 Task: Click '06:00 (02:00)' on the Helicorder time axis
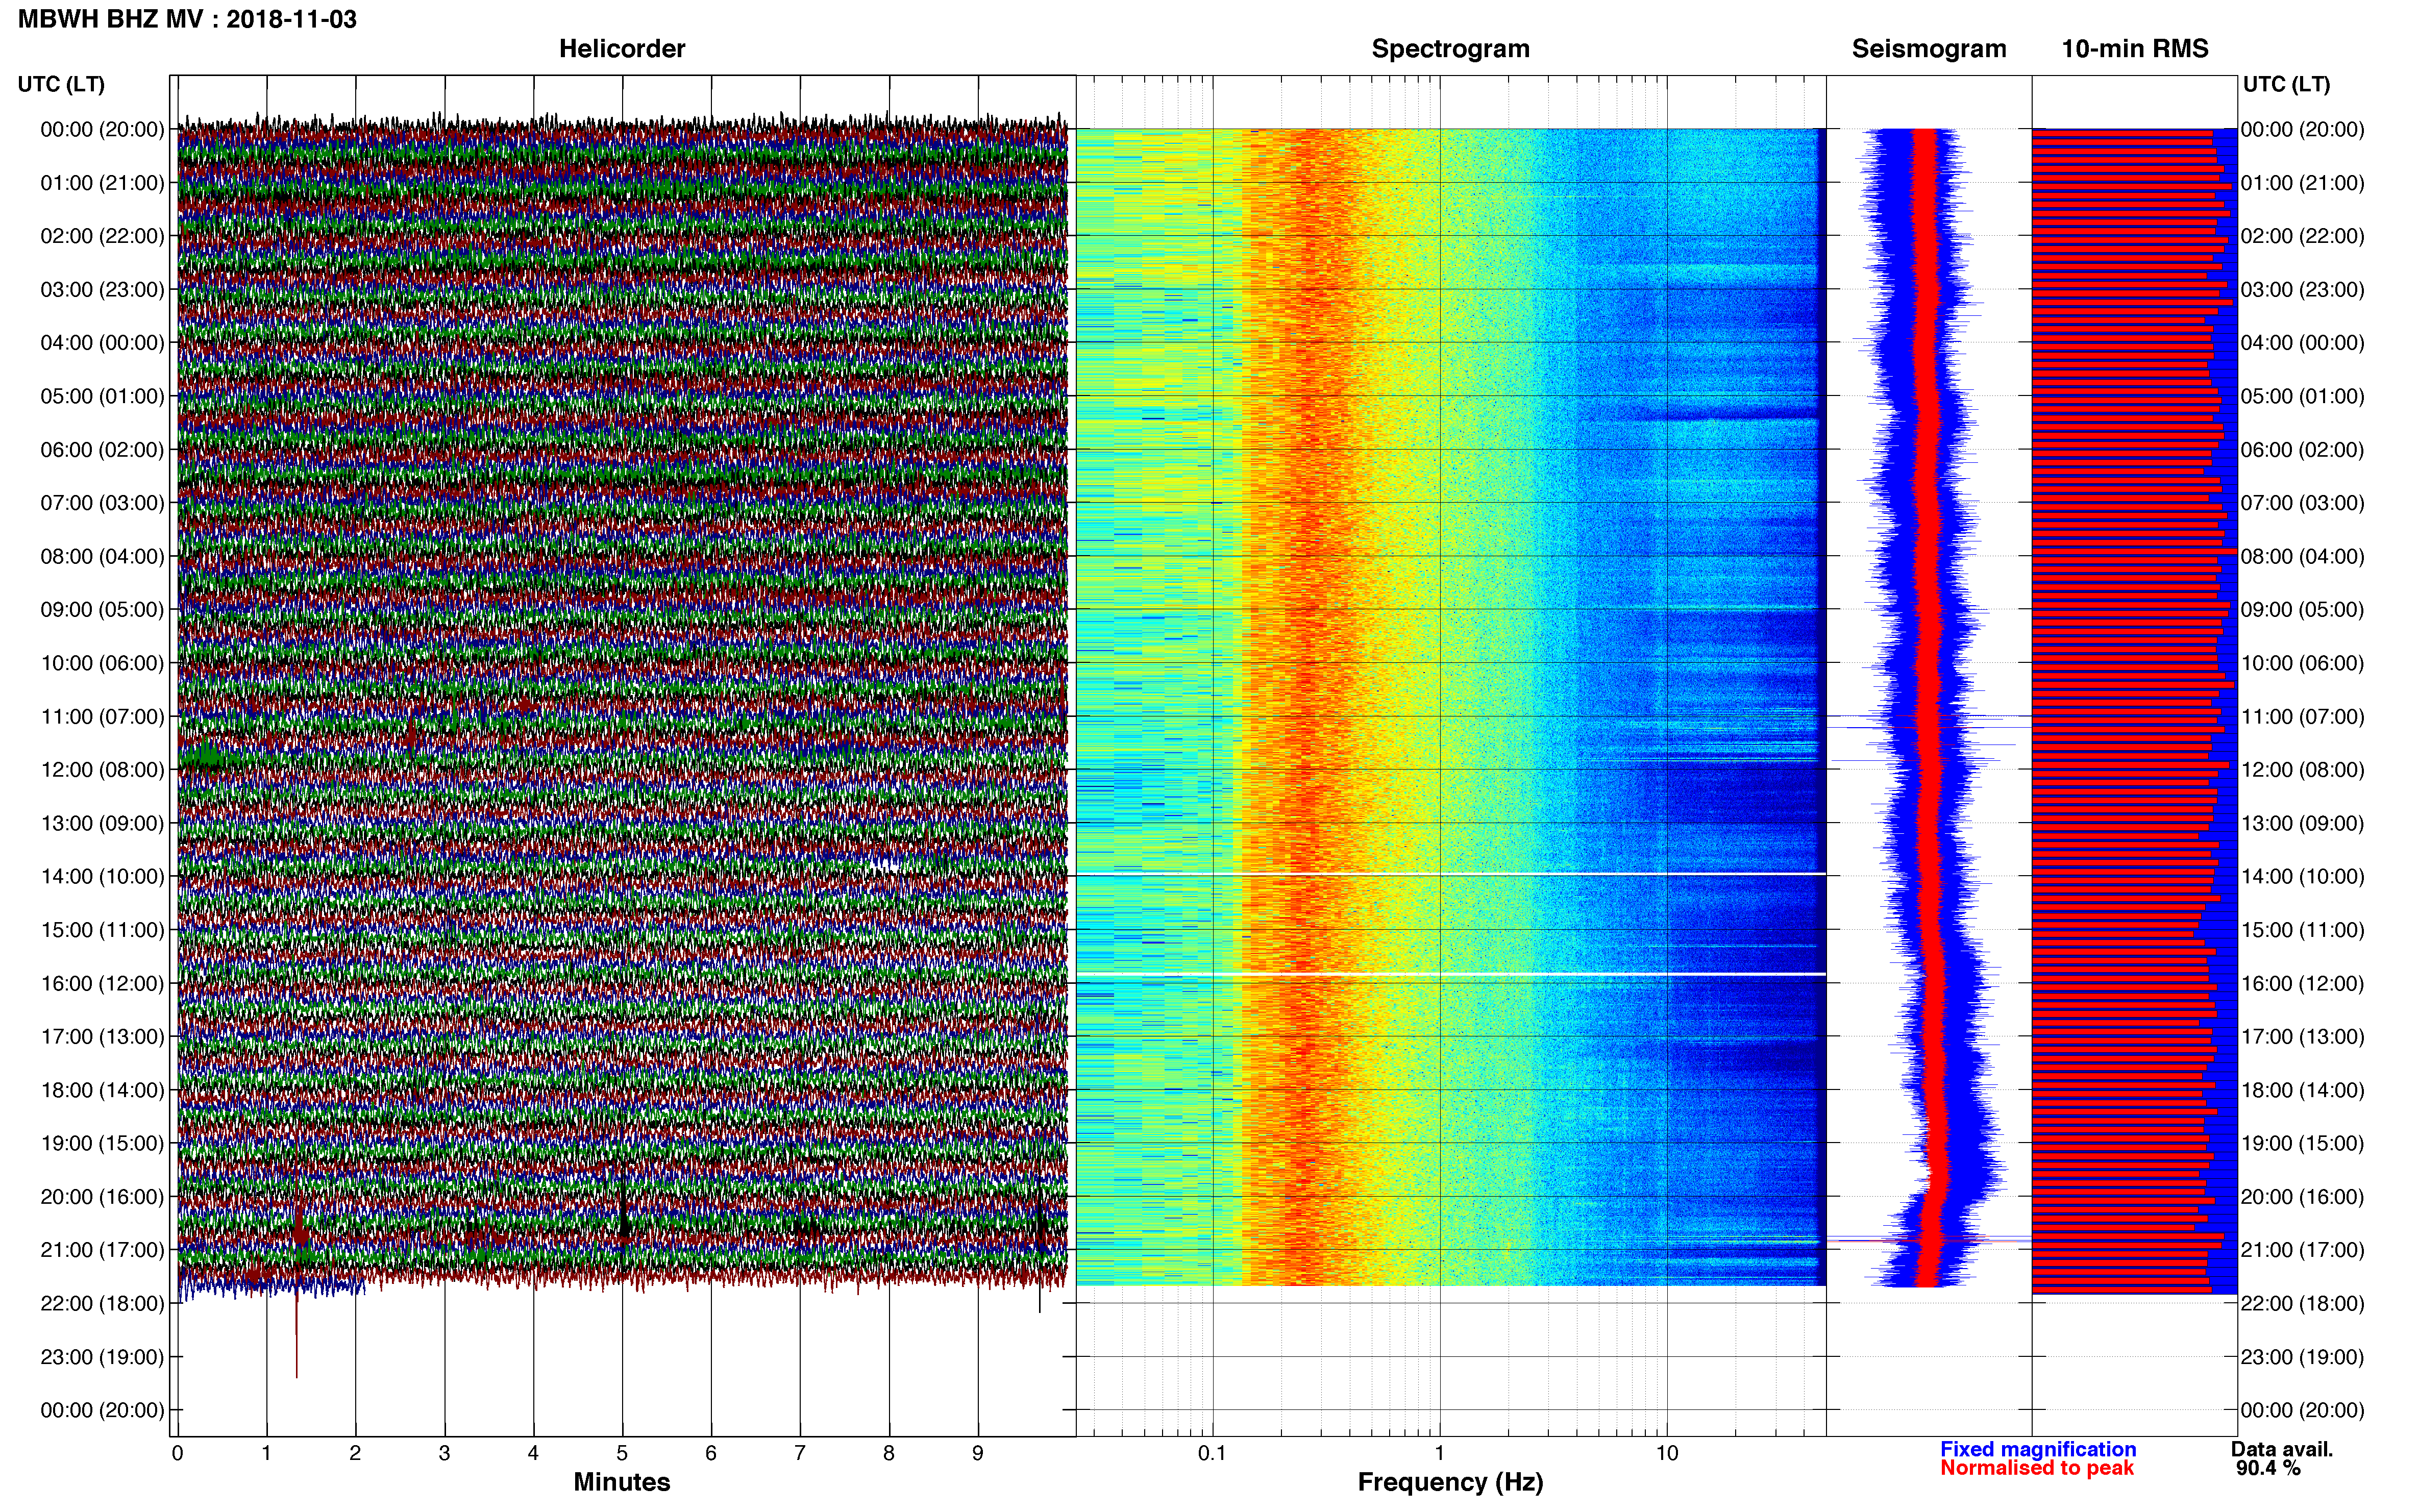(x=102, y=450)
